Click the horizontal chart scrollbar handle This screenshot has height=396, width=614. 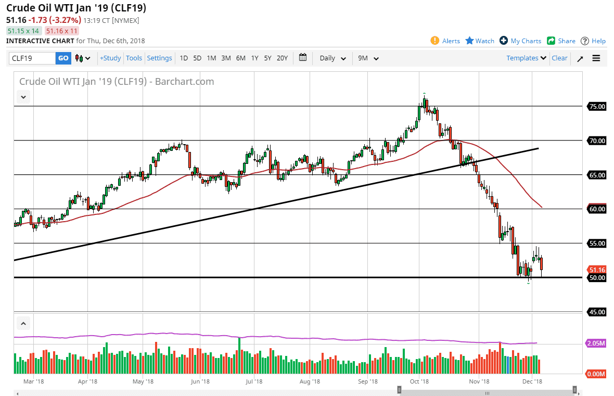pyautogui.click(x=487, y=389)
